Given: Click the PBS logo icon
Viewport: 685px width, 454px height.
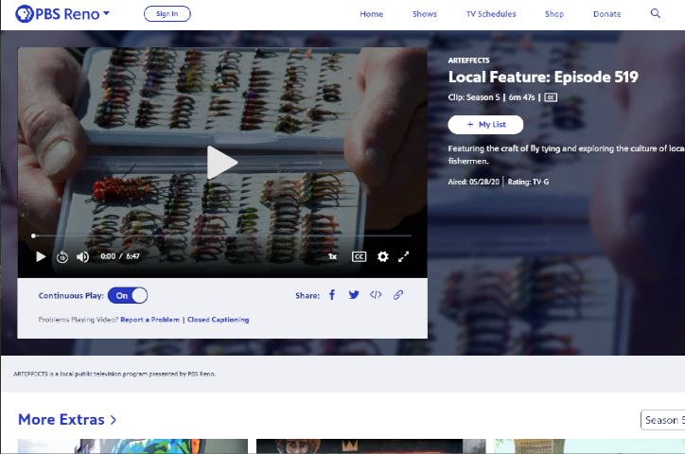Looking at the screenshot, I should (25, 14).
